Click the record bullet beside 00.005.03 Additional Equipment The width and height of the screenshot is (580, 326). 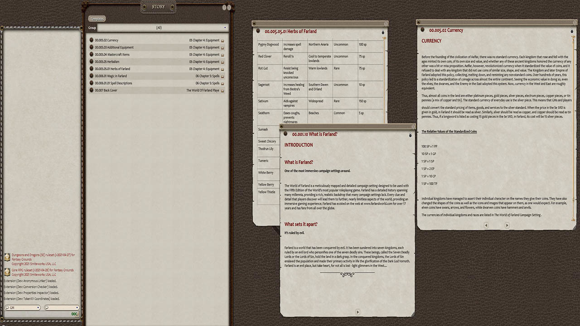[x=92, y=48]
